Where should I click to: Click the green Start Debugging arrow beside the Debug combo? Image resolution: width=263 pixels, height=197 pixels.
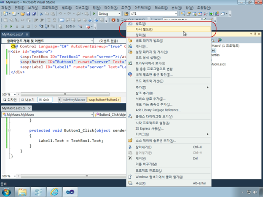tap(94, 13)
